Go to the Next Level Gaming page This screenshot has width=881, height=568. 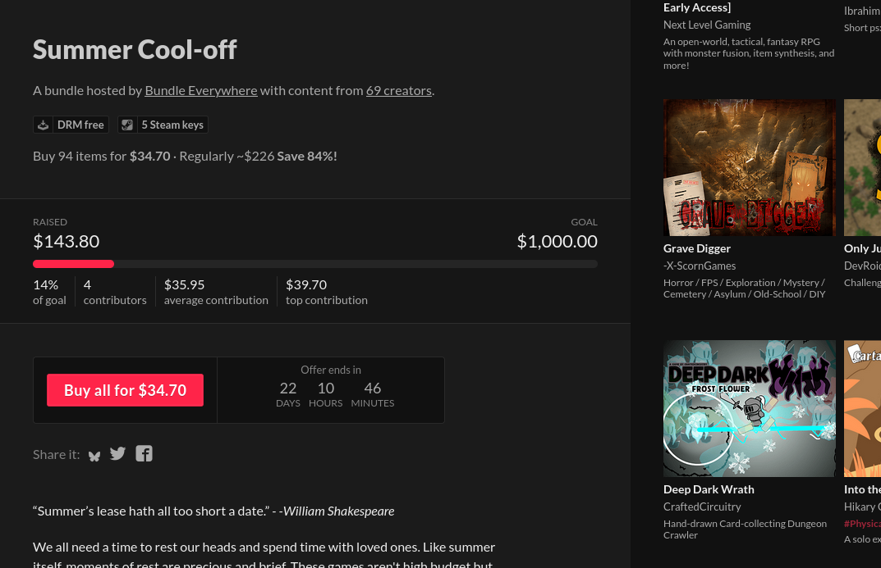pos(707,25)
